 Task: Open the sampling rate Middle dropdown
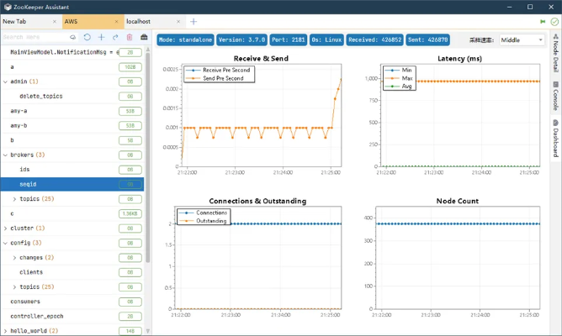pos(522,39)
